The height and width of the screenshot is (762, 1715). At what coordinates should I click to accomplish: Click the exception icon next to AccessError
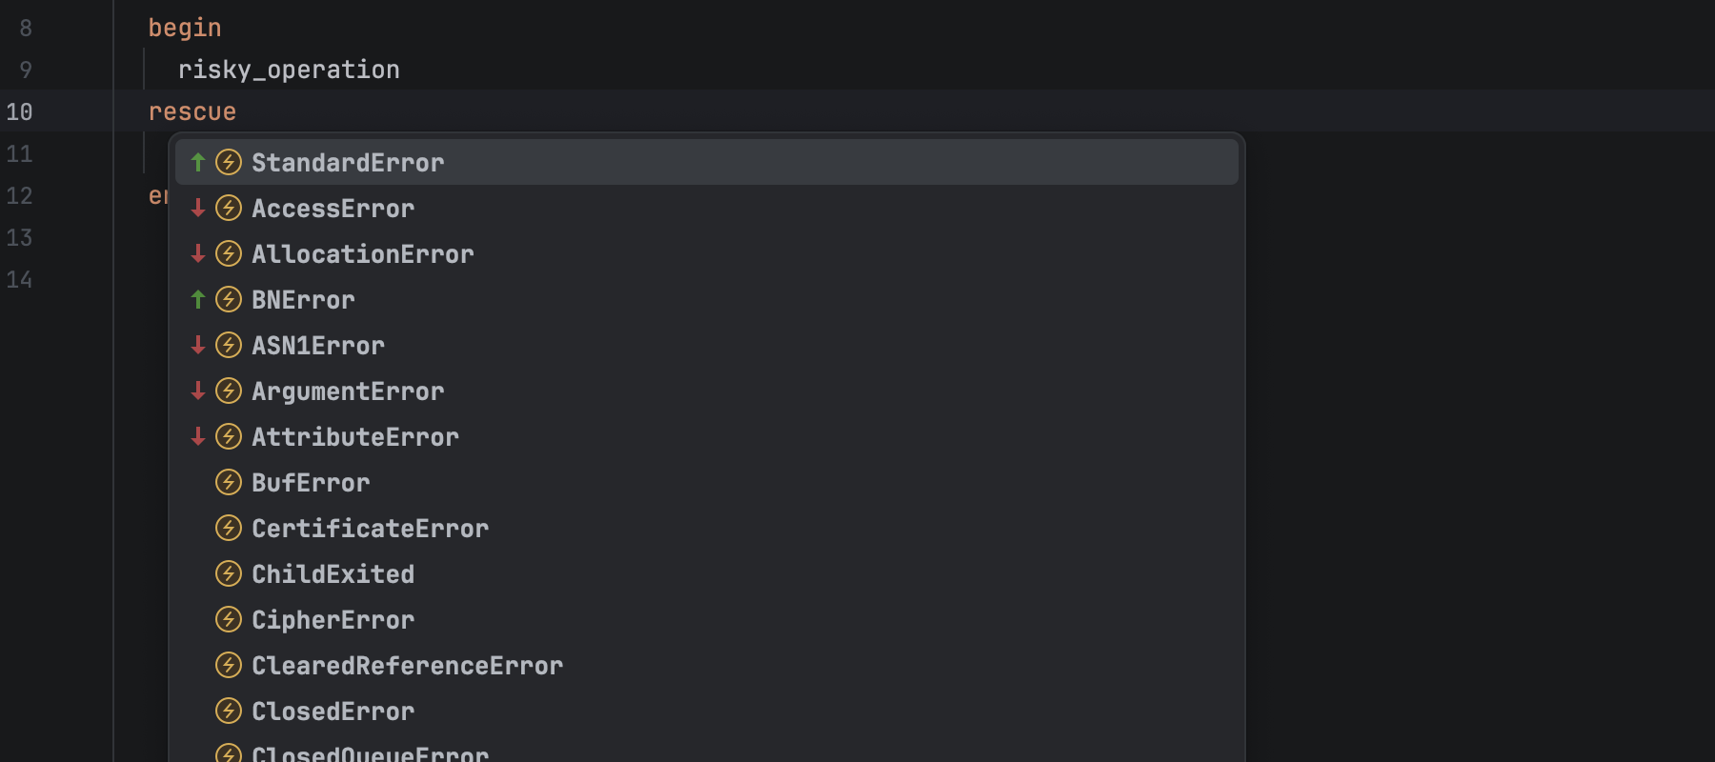click(229, 208)
